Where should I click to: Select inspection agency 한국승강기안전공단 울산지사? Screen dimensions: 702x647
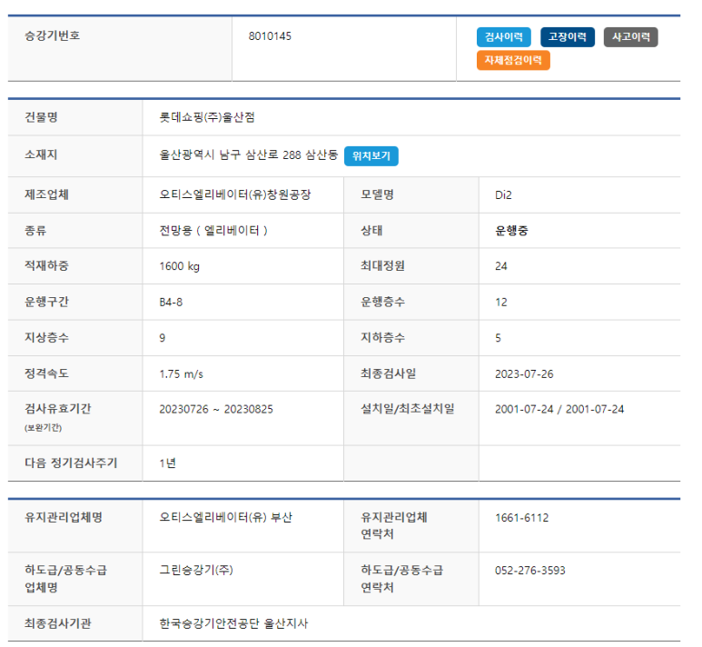pyautogui.click(x=233, y=623)
